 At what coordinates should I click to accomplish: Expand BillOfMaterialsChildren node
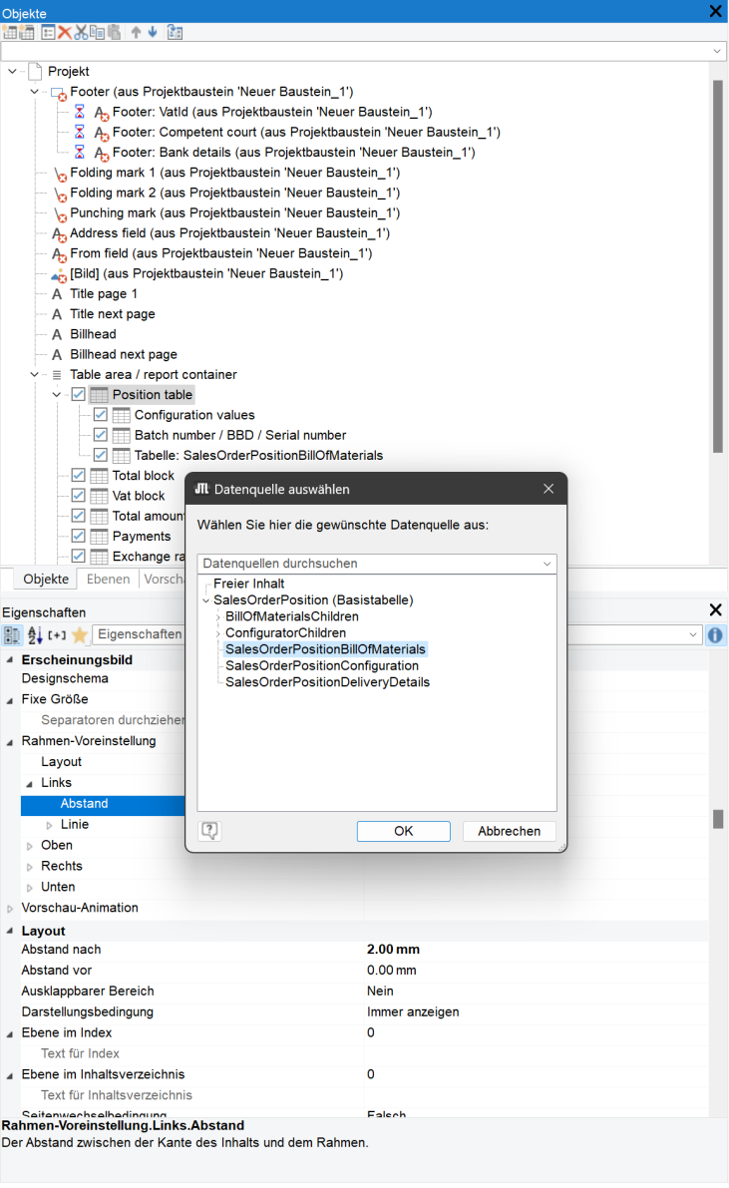(218, 617)
